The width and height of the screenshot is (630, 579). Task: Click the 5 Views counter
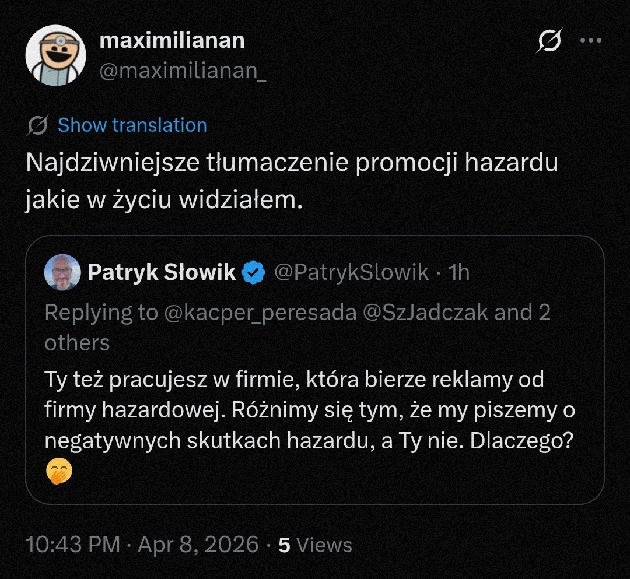coord(316,545)
